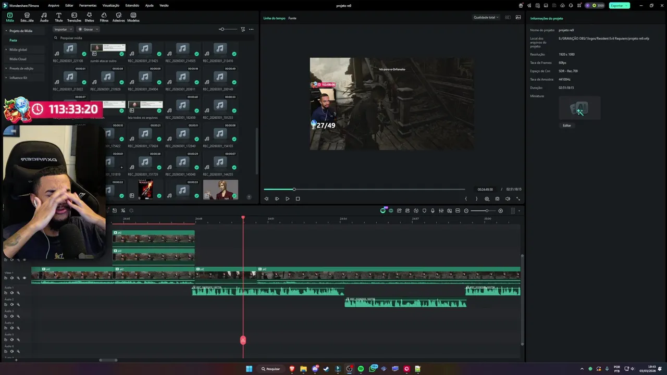Mute the Áudio 1 track
667x375 pixels.
[x=12, y=293]
